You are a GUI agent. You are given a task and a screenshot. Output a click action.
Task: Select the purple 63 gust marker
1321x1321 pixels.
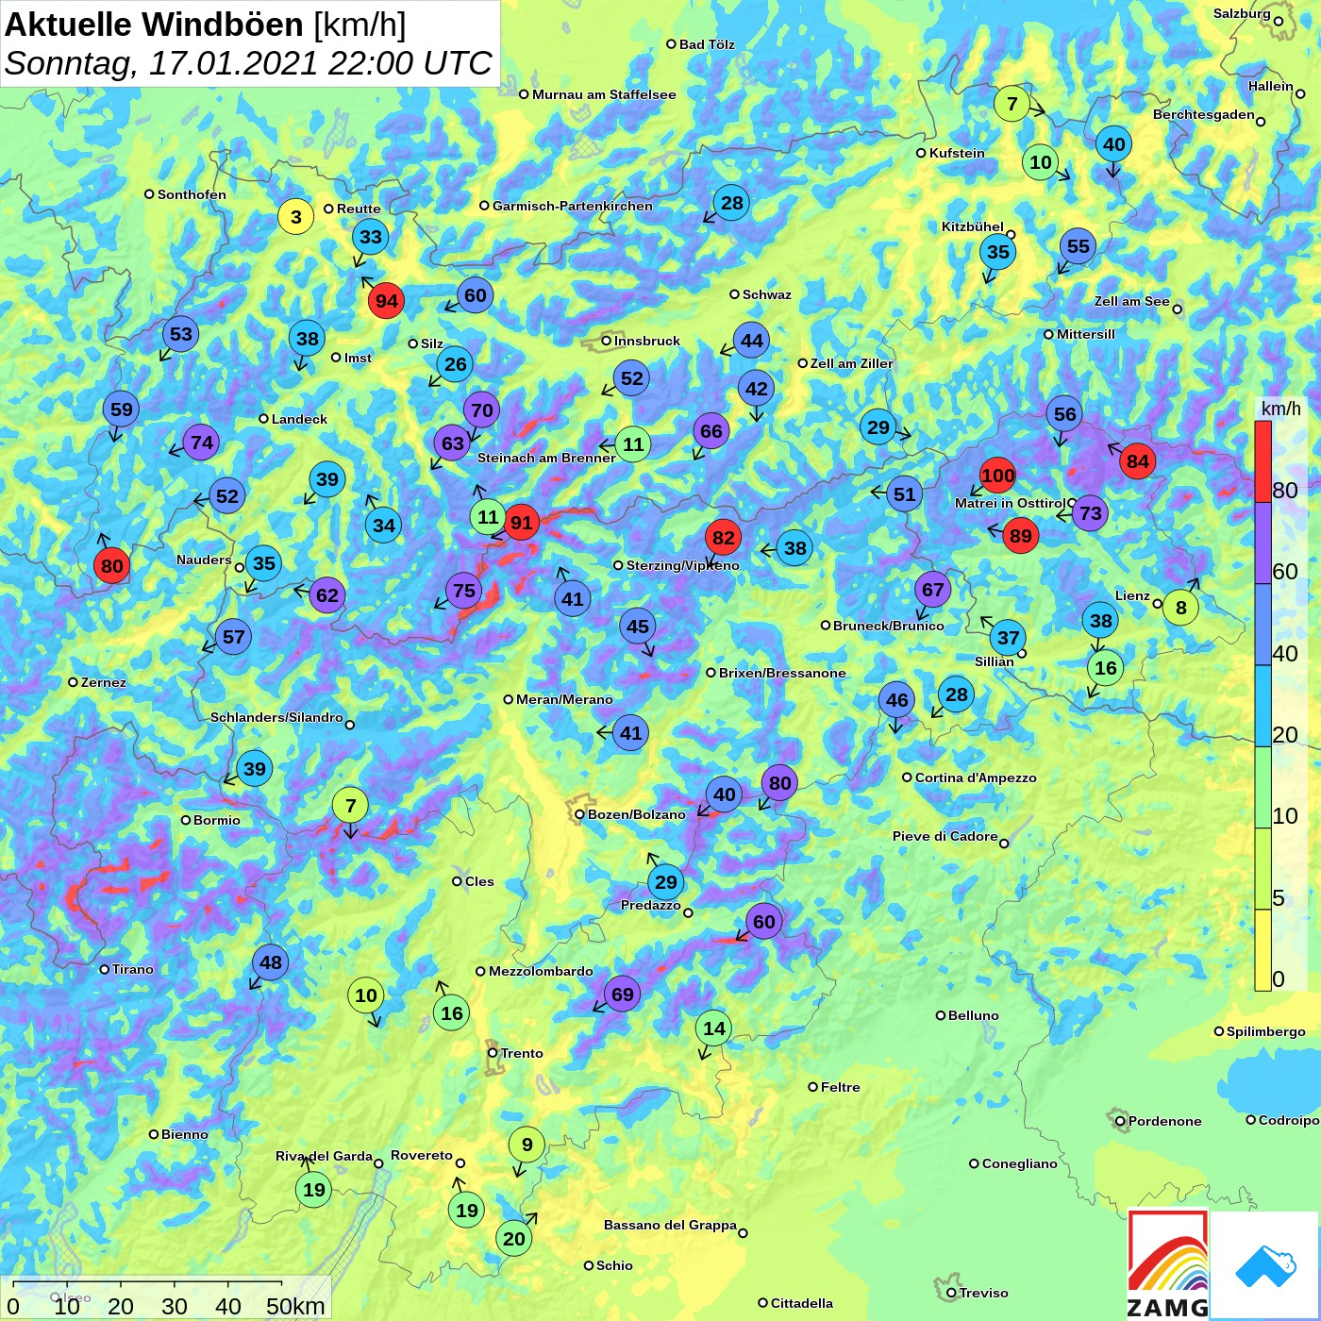(453, 443)
